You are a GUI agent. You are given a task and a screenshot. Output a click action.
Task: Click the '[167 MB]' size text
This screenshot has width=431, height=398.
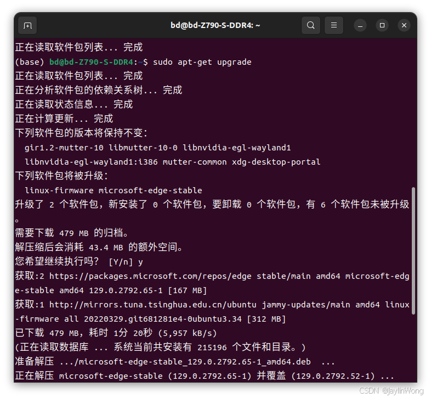coord(188,290)
